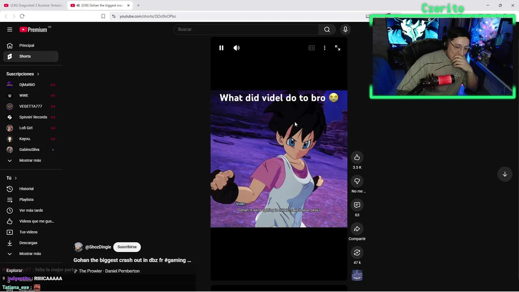Click the browser address bar URL

click(x=148, y=16)
